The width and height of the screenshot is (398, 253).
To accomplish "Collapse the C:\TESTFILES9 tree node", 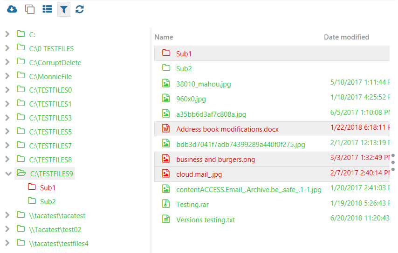I will coord(7,174).
